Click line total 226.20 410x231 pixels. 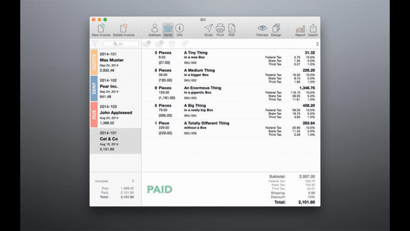click(x=309, y=70)
